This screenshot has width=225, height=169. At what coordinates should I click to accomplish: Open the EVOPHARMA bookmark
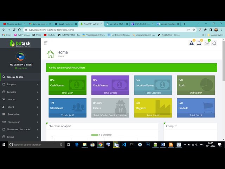click(x=22, y=35)
